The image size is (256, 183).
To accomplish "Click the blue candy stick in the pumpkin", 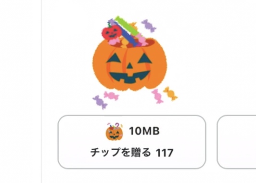I will (x=128, y=37).
